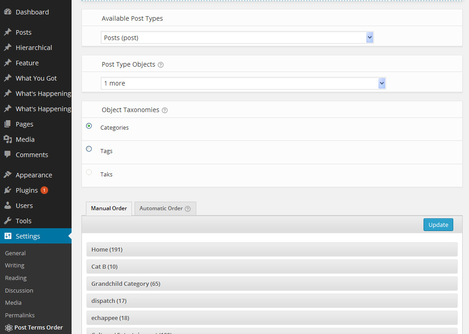Click help icon beside Object Taxonomies
The image size is (469, 334).
(165, 110)
